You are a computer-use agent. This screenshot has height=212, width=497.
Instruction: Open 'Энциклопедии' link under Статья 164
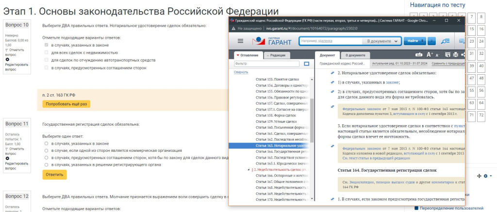point(362,182)
